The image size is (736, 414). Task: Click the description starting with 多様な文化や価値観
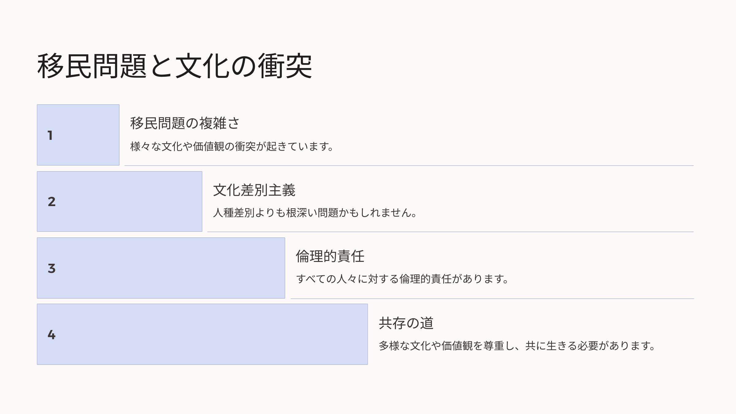pyautogui.click(x=517, y=346)
